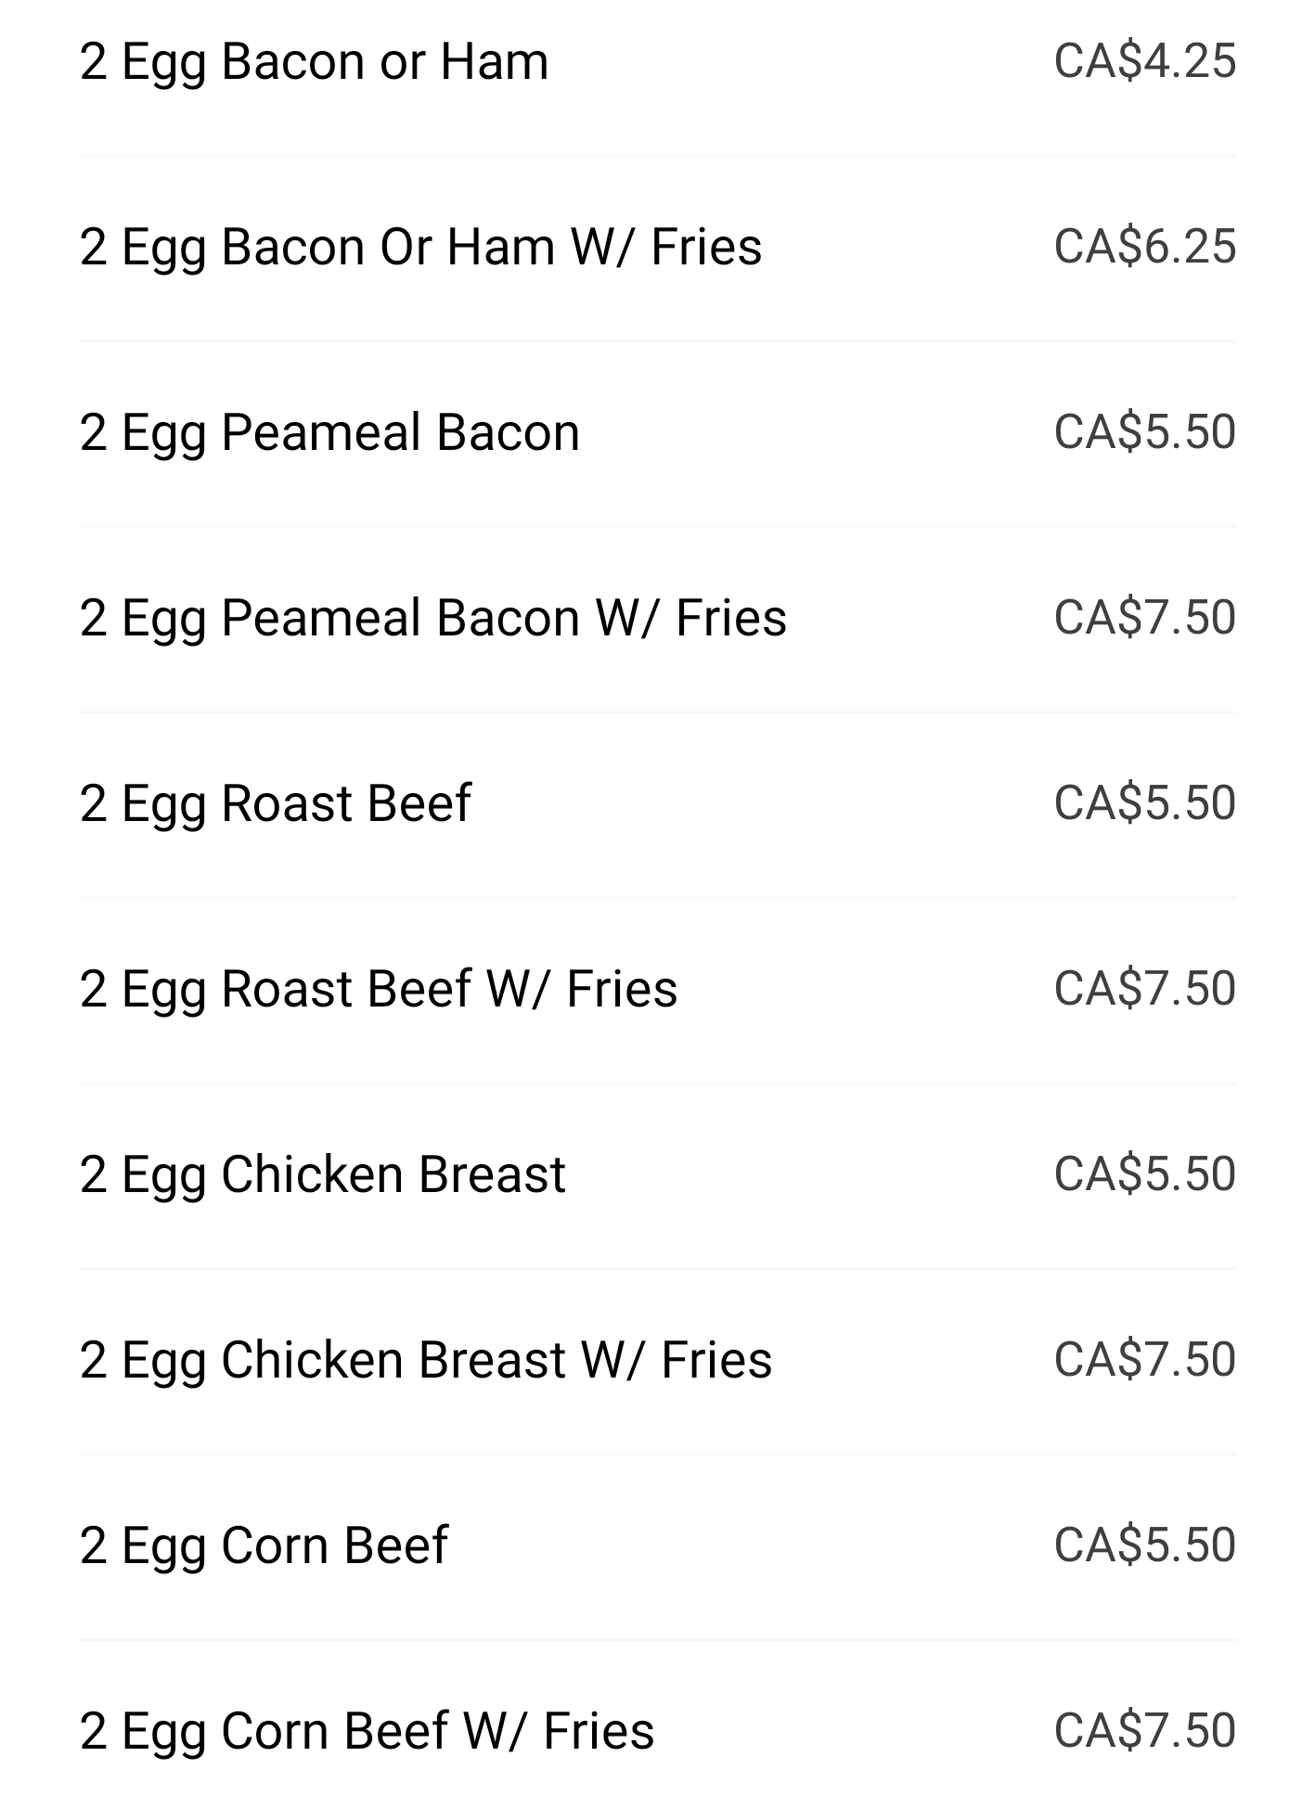Image resolution: width=1315 pixels, height=1808 pixels.
Task: Choose the 2 Egg Peameal Bacon entry
Action: pos(329,433)
